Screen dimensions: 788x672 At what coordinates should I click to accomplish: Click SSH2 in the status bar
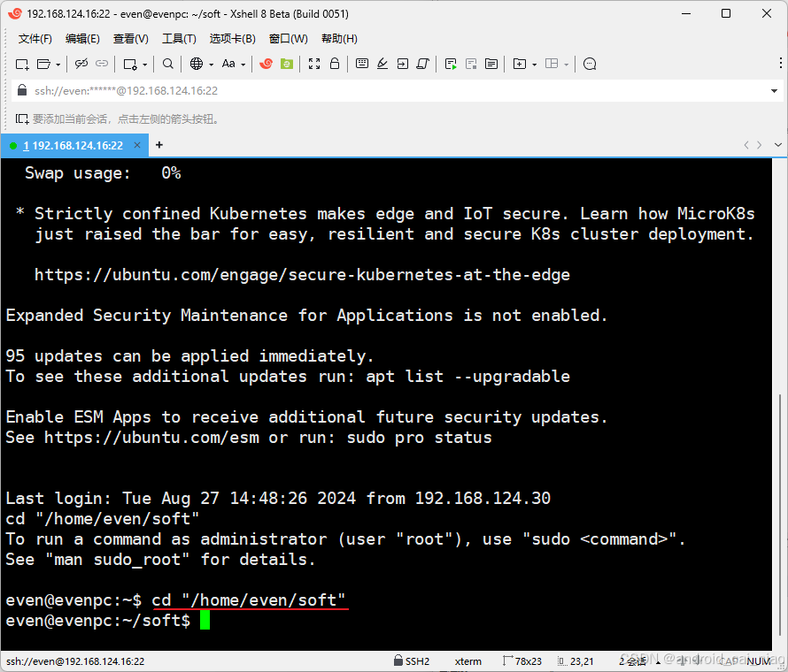click(x=412, y=661)
